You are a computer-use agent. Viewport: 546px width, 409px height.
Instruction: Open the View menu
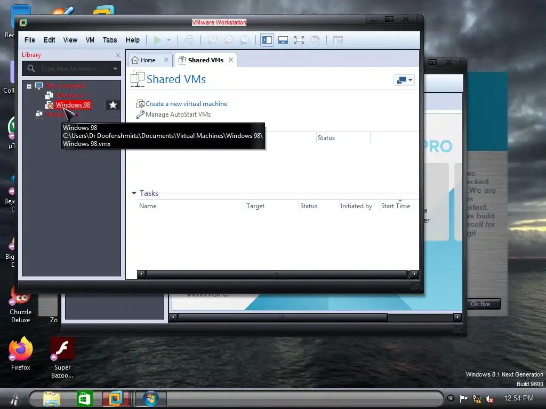tap(70, 40)
